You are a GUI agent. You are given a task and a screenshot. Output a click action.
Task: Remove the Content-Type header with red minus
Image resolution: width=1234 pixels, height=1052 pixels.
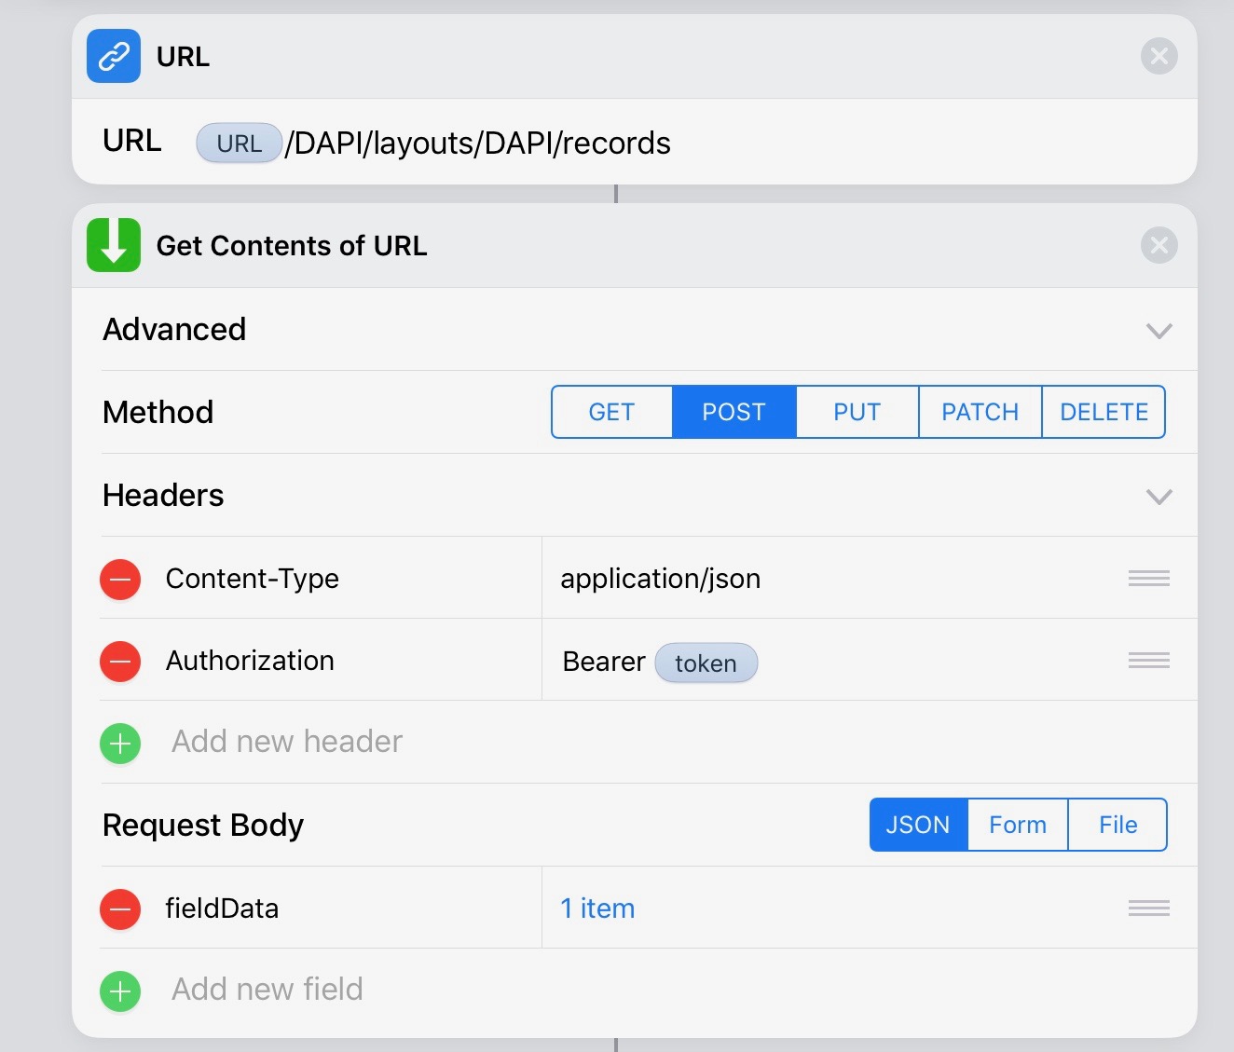point(120,579)
